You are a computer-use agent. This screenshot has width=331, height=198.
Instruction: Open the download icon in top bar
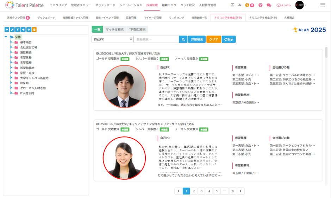click(x=240, y=5)
